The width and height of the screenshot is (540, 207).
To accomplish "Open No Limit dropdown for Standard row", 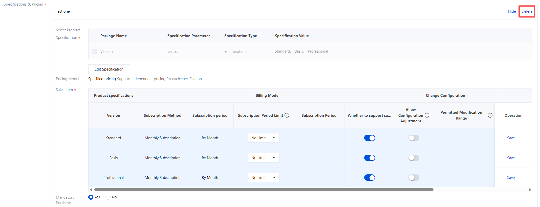I will pos(263,138).
